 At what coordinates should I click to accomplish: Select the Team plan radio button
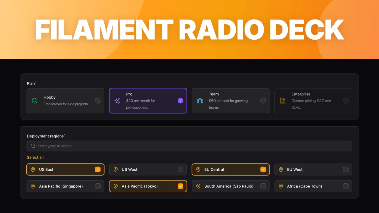263,101
